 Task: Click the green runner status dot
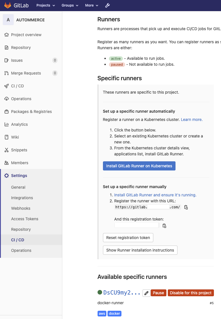coord(100,292)
